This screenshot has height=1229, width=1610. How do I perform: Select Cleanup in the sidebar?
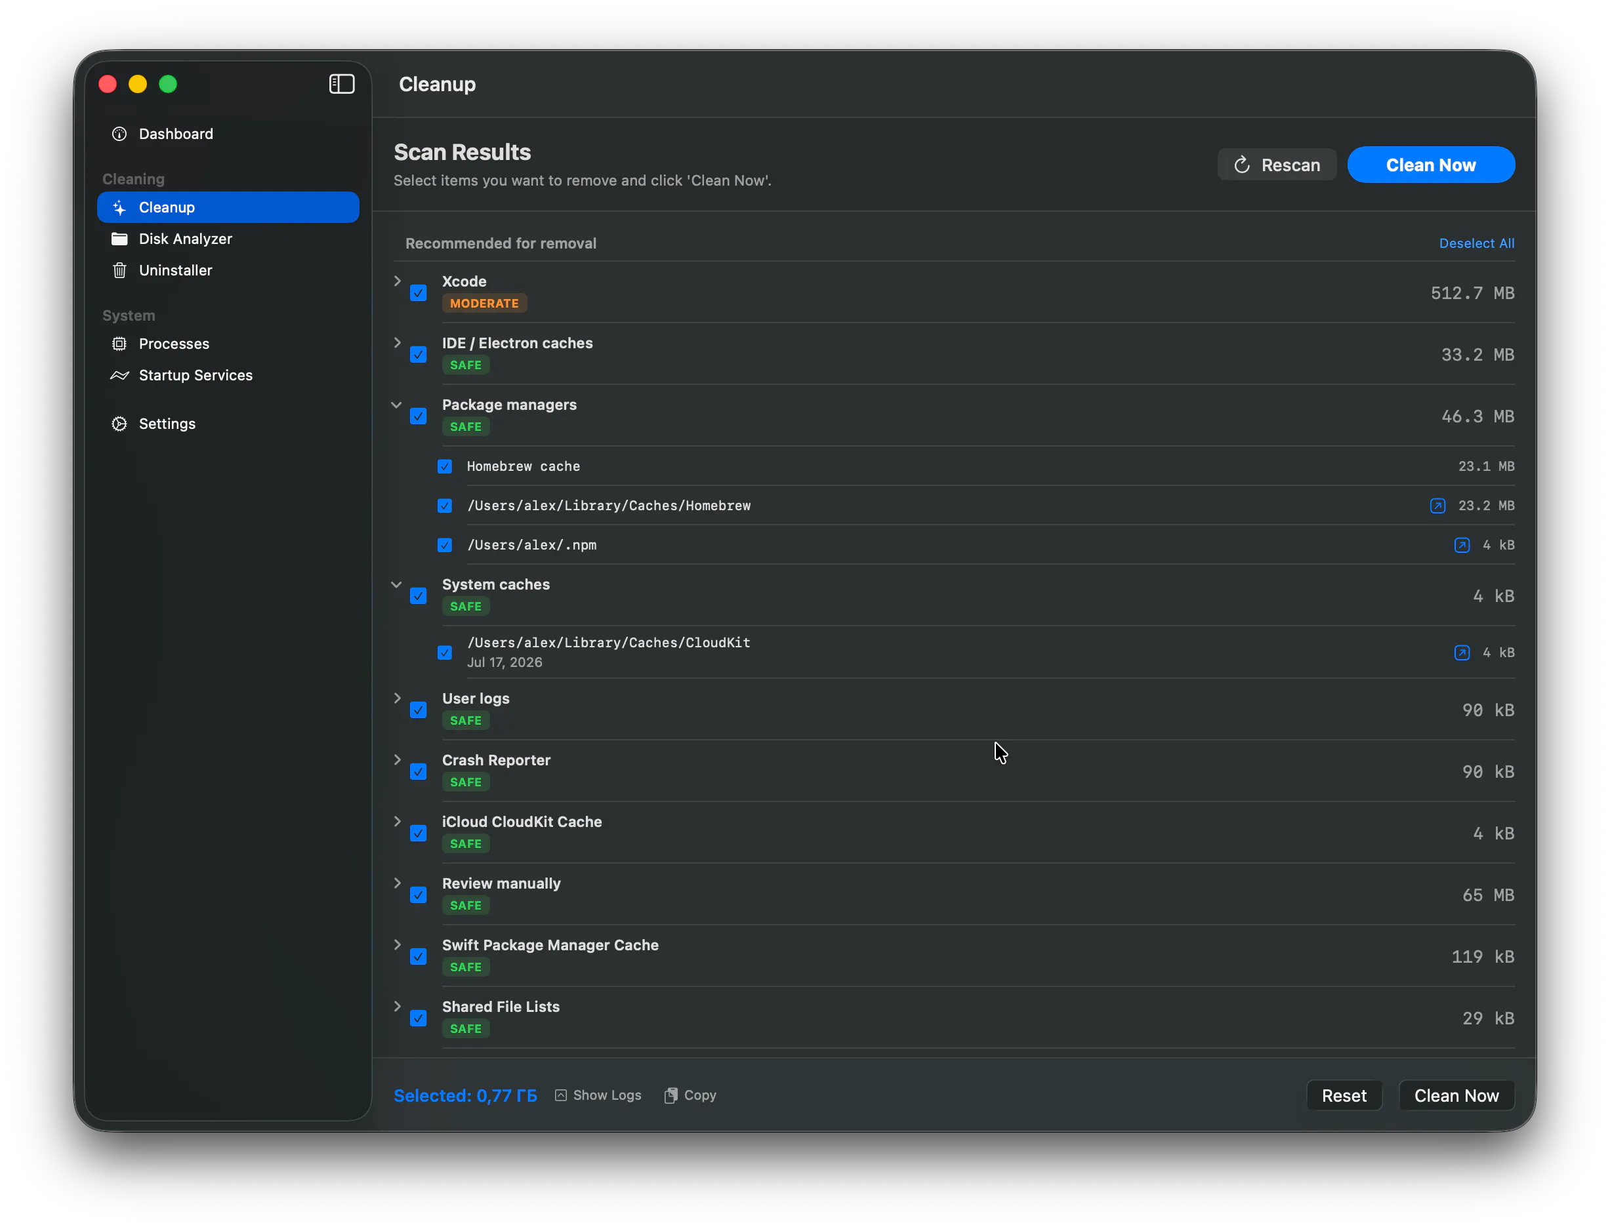tap(228, 208)
